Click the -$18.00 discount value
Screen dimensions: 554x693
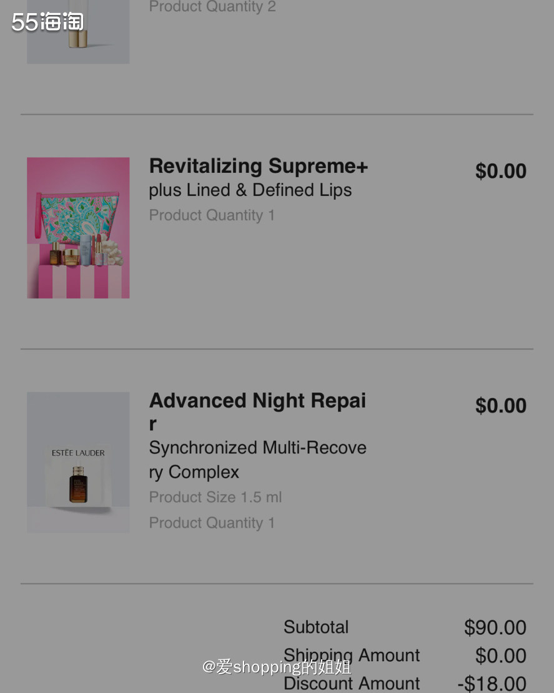pos(492,684)
